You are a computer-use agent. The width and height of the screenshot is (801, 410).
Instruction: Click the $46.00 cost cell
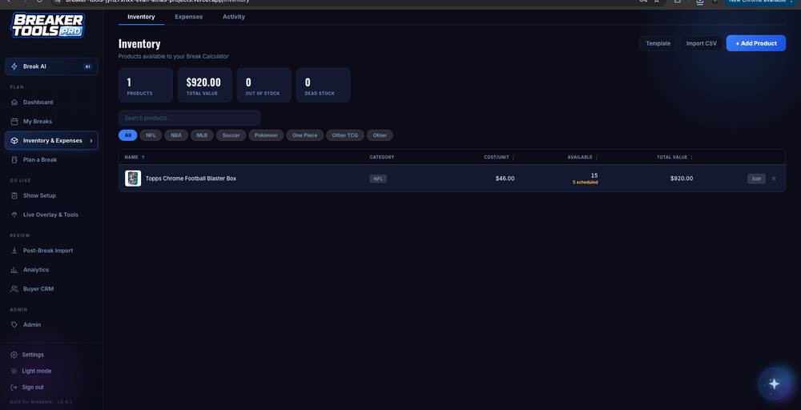tap(505, 179)
